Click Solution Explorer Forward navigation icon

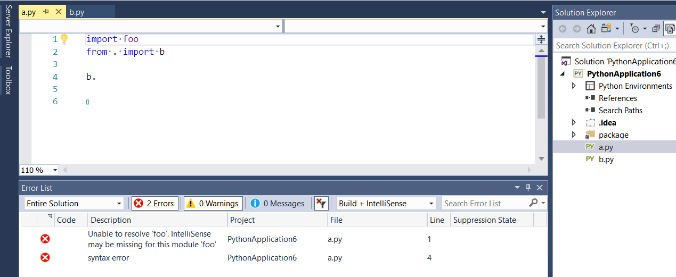point(577,29)
